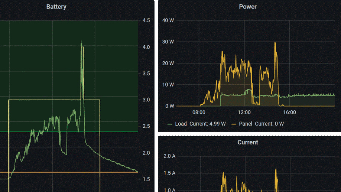Click the highest green spike in Battery graph
This screenshot has width=341, height=192.
pyautogui.click(x=81, y=41)
